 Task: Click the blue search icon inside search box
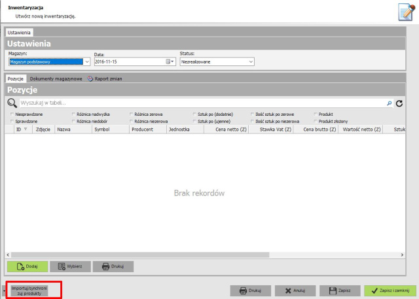click(x=390, y=103)
